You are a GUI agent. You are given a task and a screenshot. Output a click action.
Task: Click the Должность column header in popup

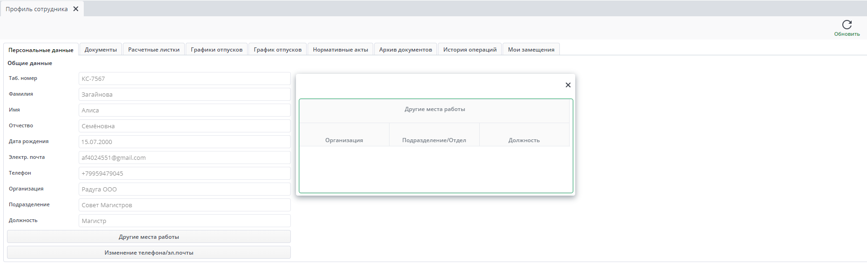[524, 140]
